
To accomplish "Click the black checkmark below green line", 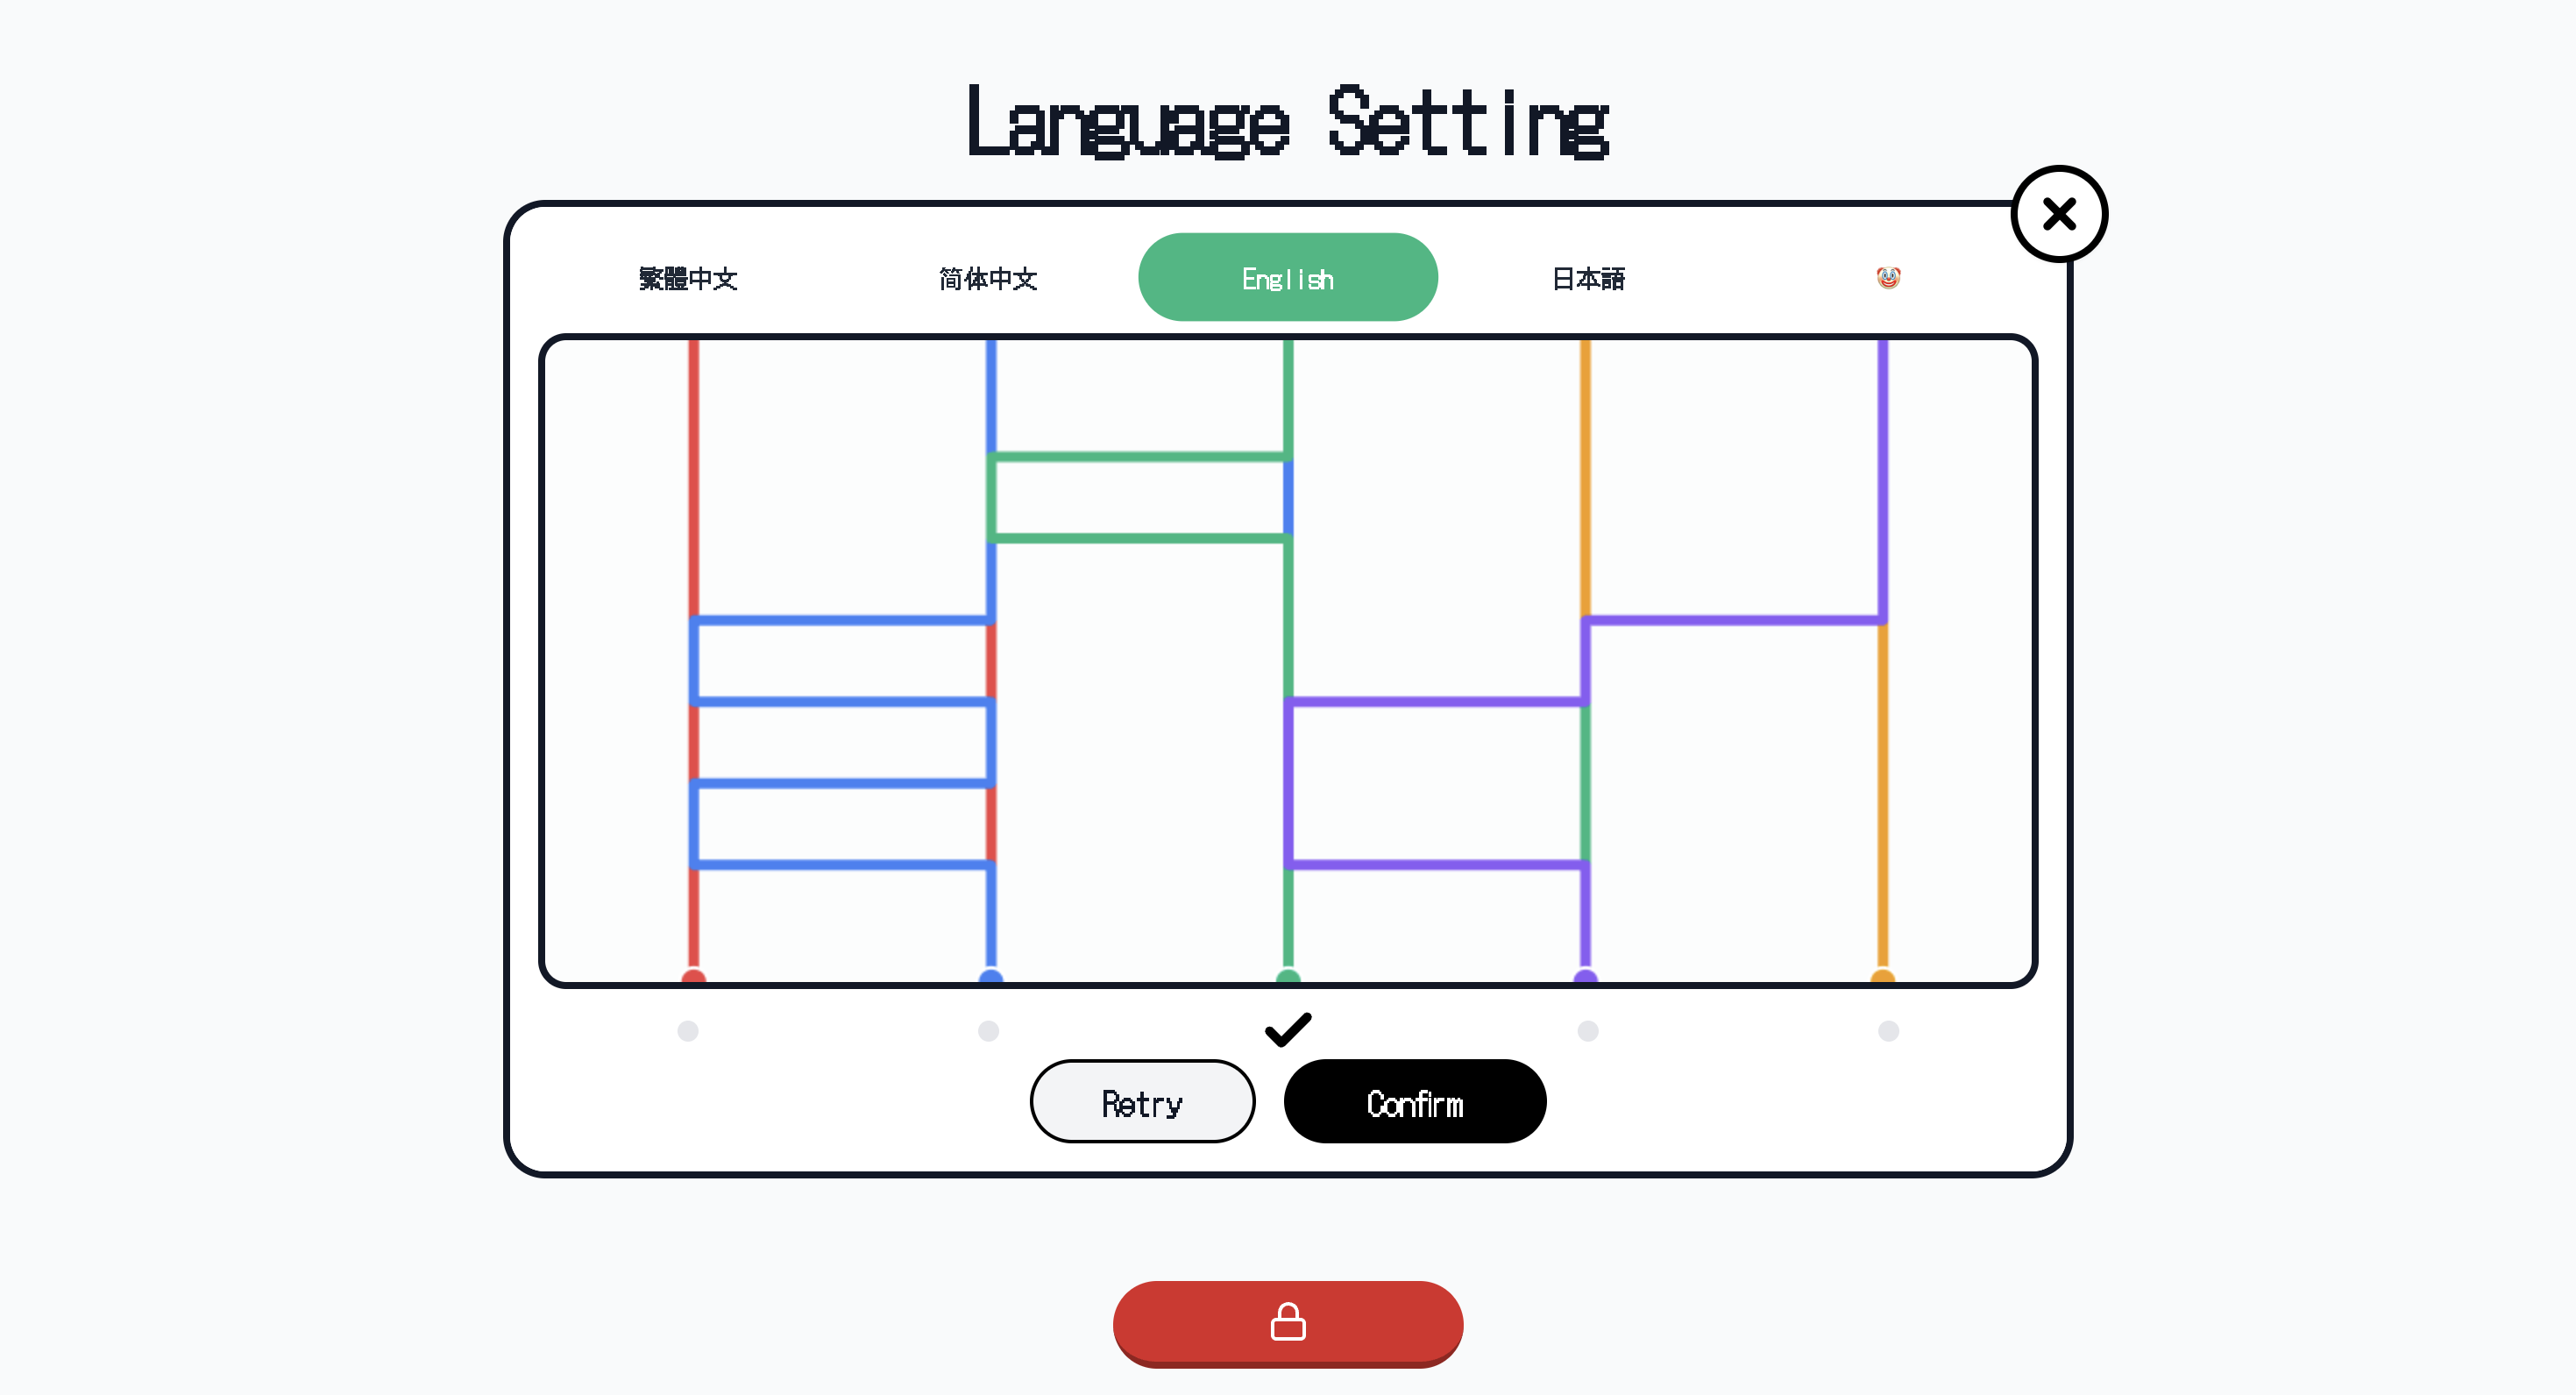I will click(x=1287, y=1028).
